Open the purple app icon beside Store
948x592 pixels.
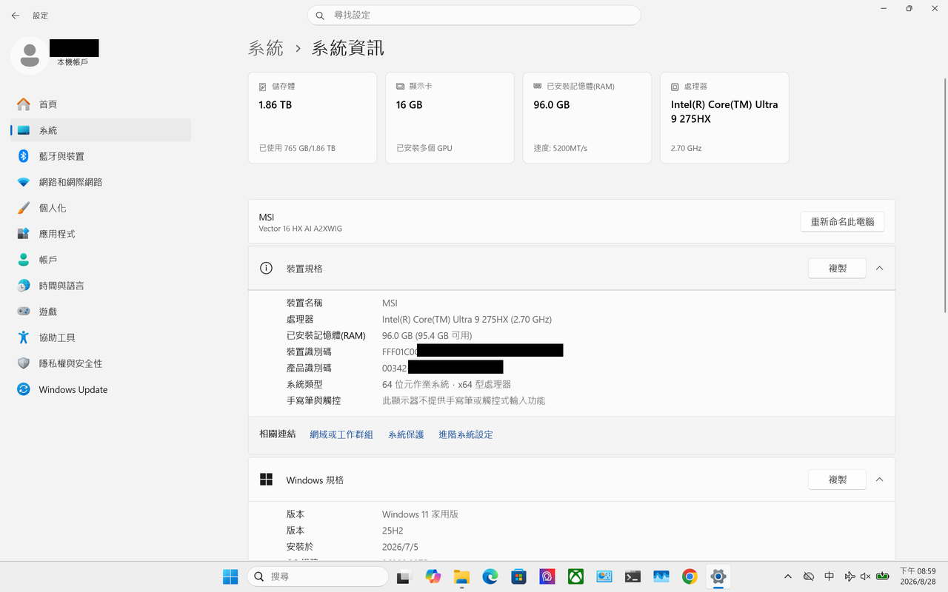tap(547, 576)
